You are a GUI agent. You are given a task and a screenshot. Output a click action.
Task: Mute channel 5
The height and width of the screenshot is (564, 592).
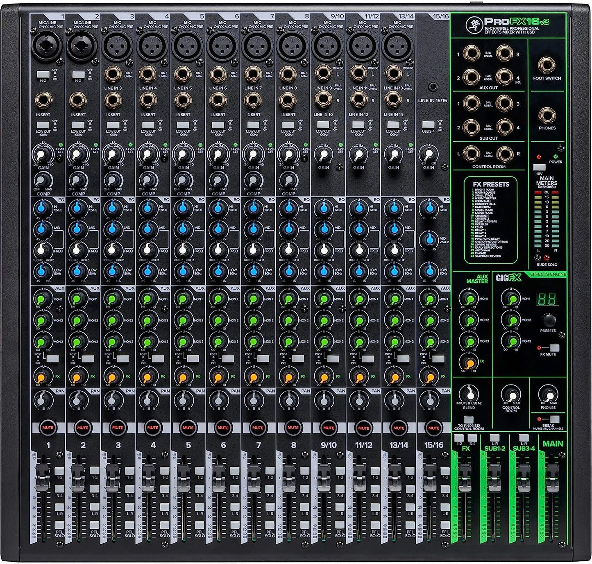coord(188,428)
